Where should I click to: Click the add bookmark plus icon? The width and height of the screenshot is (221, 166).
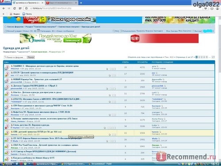(x=4, y=14)
